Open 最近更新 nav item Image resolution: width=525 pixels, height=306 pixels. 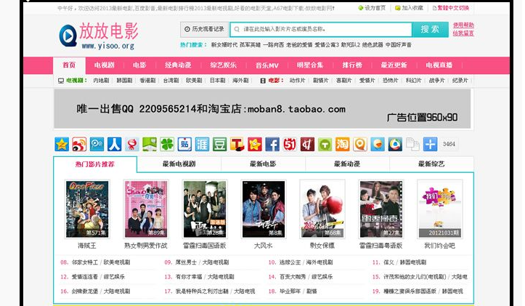pyautogui.click(x=394, y=65)
